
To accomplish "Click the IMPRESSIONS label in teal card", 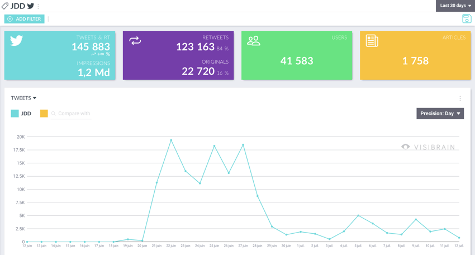I will click(93, 63).
